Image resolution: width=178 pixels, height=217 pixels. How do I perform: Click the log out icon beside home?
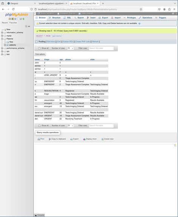click(12, 19)
